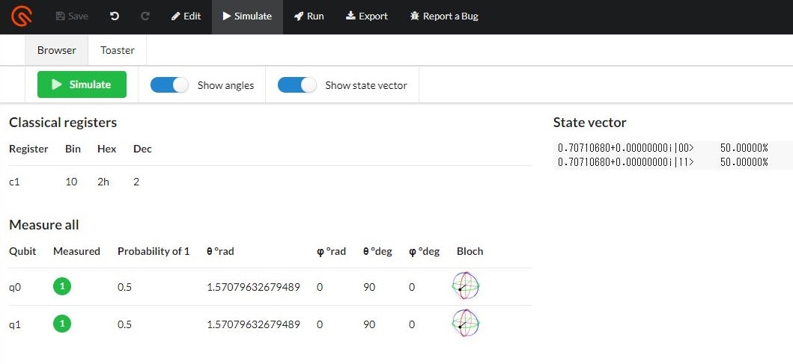Click the Run rocket button
This screenshot has width=793, height=364.
(309, 16)
